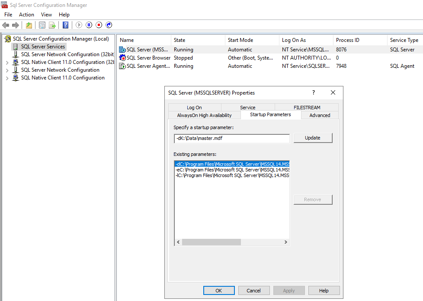Image resolution: width=423 pixels, height=301 pixels.
Task: Apply the changed startup parameters
Action: (288, 290)
